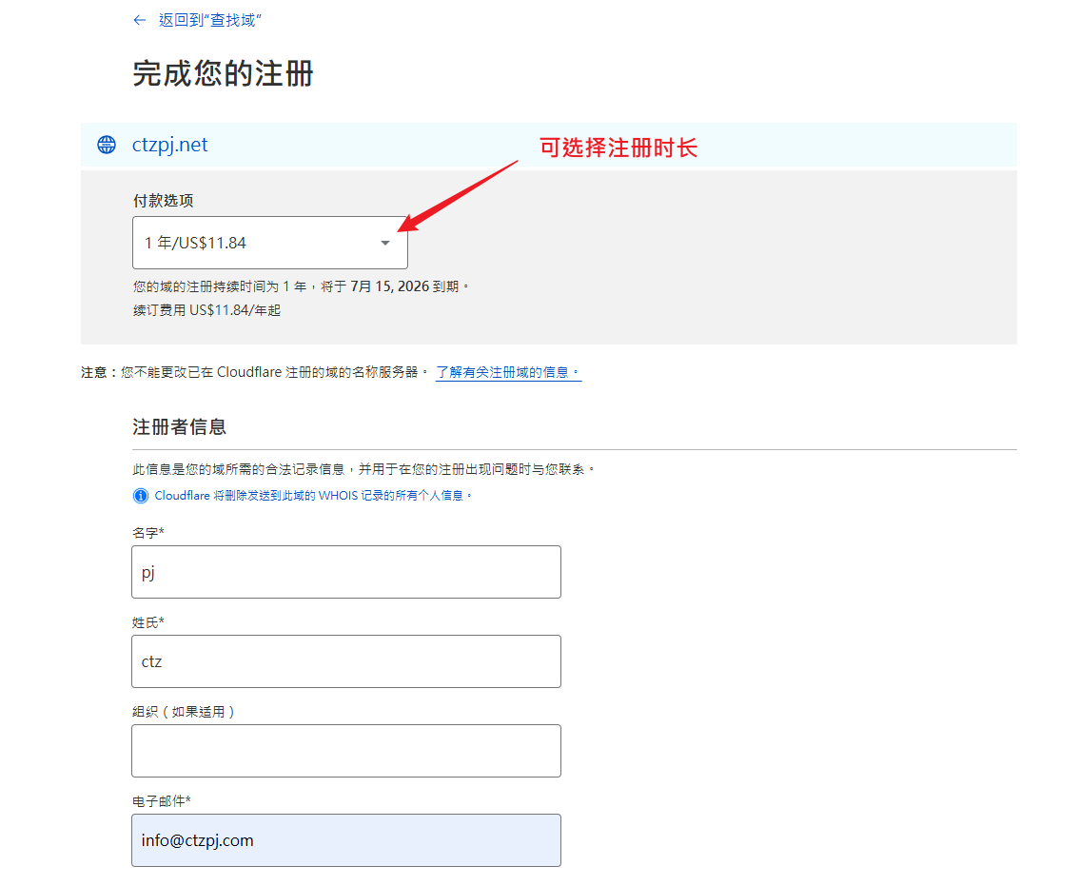Click the globe icon beside ctzpj.net
The image size is (1079, 886).
click(107, 145)
